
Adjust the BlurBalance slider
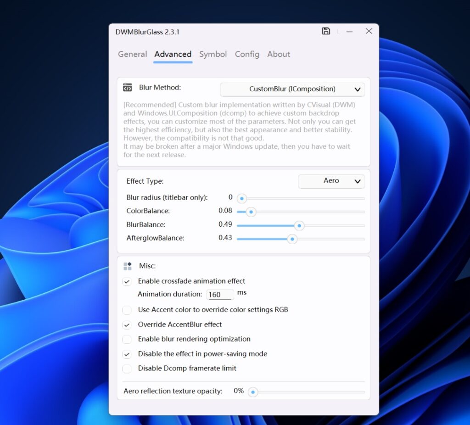299,225
